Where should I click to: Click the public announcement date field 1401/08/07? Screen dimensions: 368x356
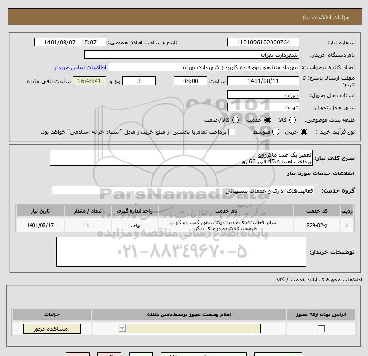coord(70,42)
